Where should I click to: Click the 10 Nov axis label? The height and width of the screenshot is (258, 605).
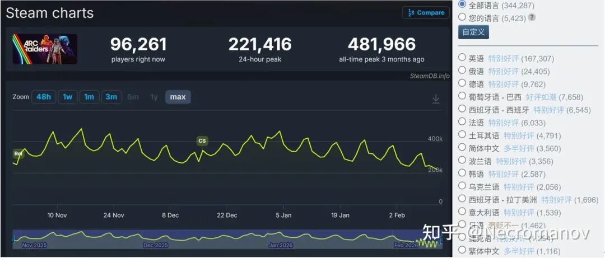[57, 215]
